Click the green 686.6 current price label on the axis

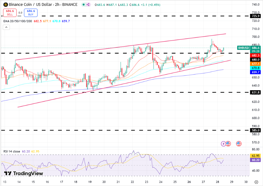(x=255, y=48)
